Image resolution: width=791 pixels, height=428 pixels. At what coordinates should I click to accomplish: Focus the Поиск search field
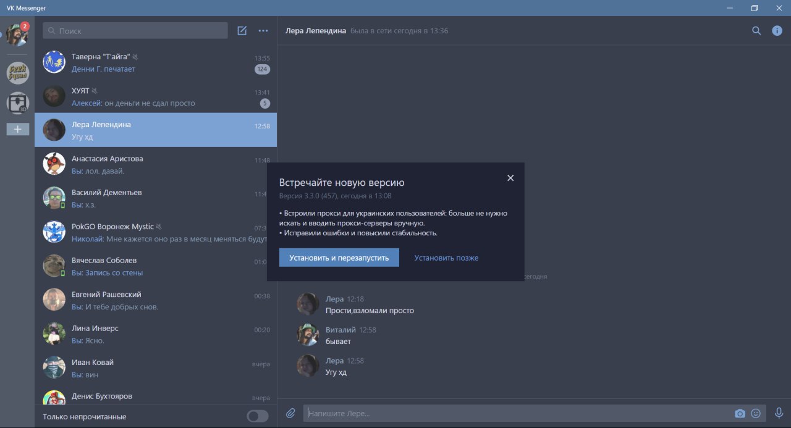pyautogui.click(x=135, y=31)
